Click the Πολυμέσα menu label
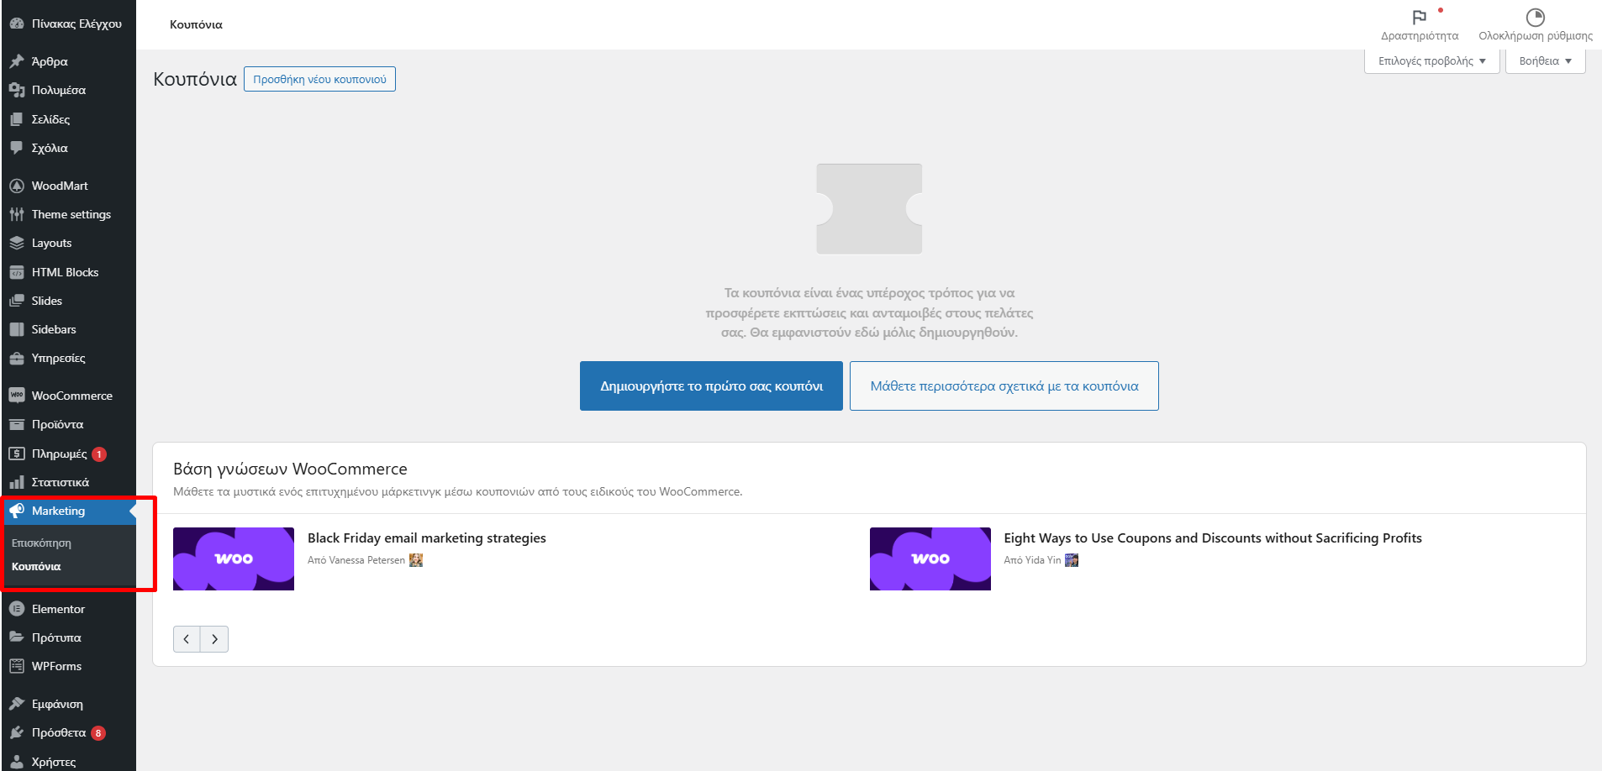Viewport: 1602px width, 771px height. point(59,90)
